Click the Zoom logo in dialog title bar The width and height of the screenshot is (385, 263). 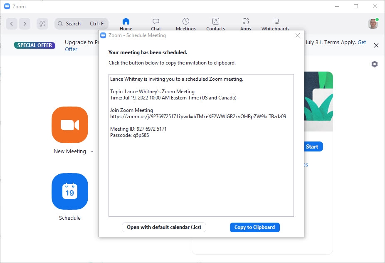104,35
